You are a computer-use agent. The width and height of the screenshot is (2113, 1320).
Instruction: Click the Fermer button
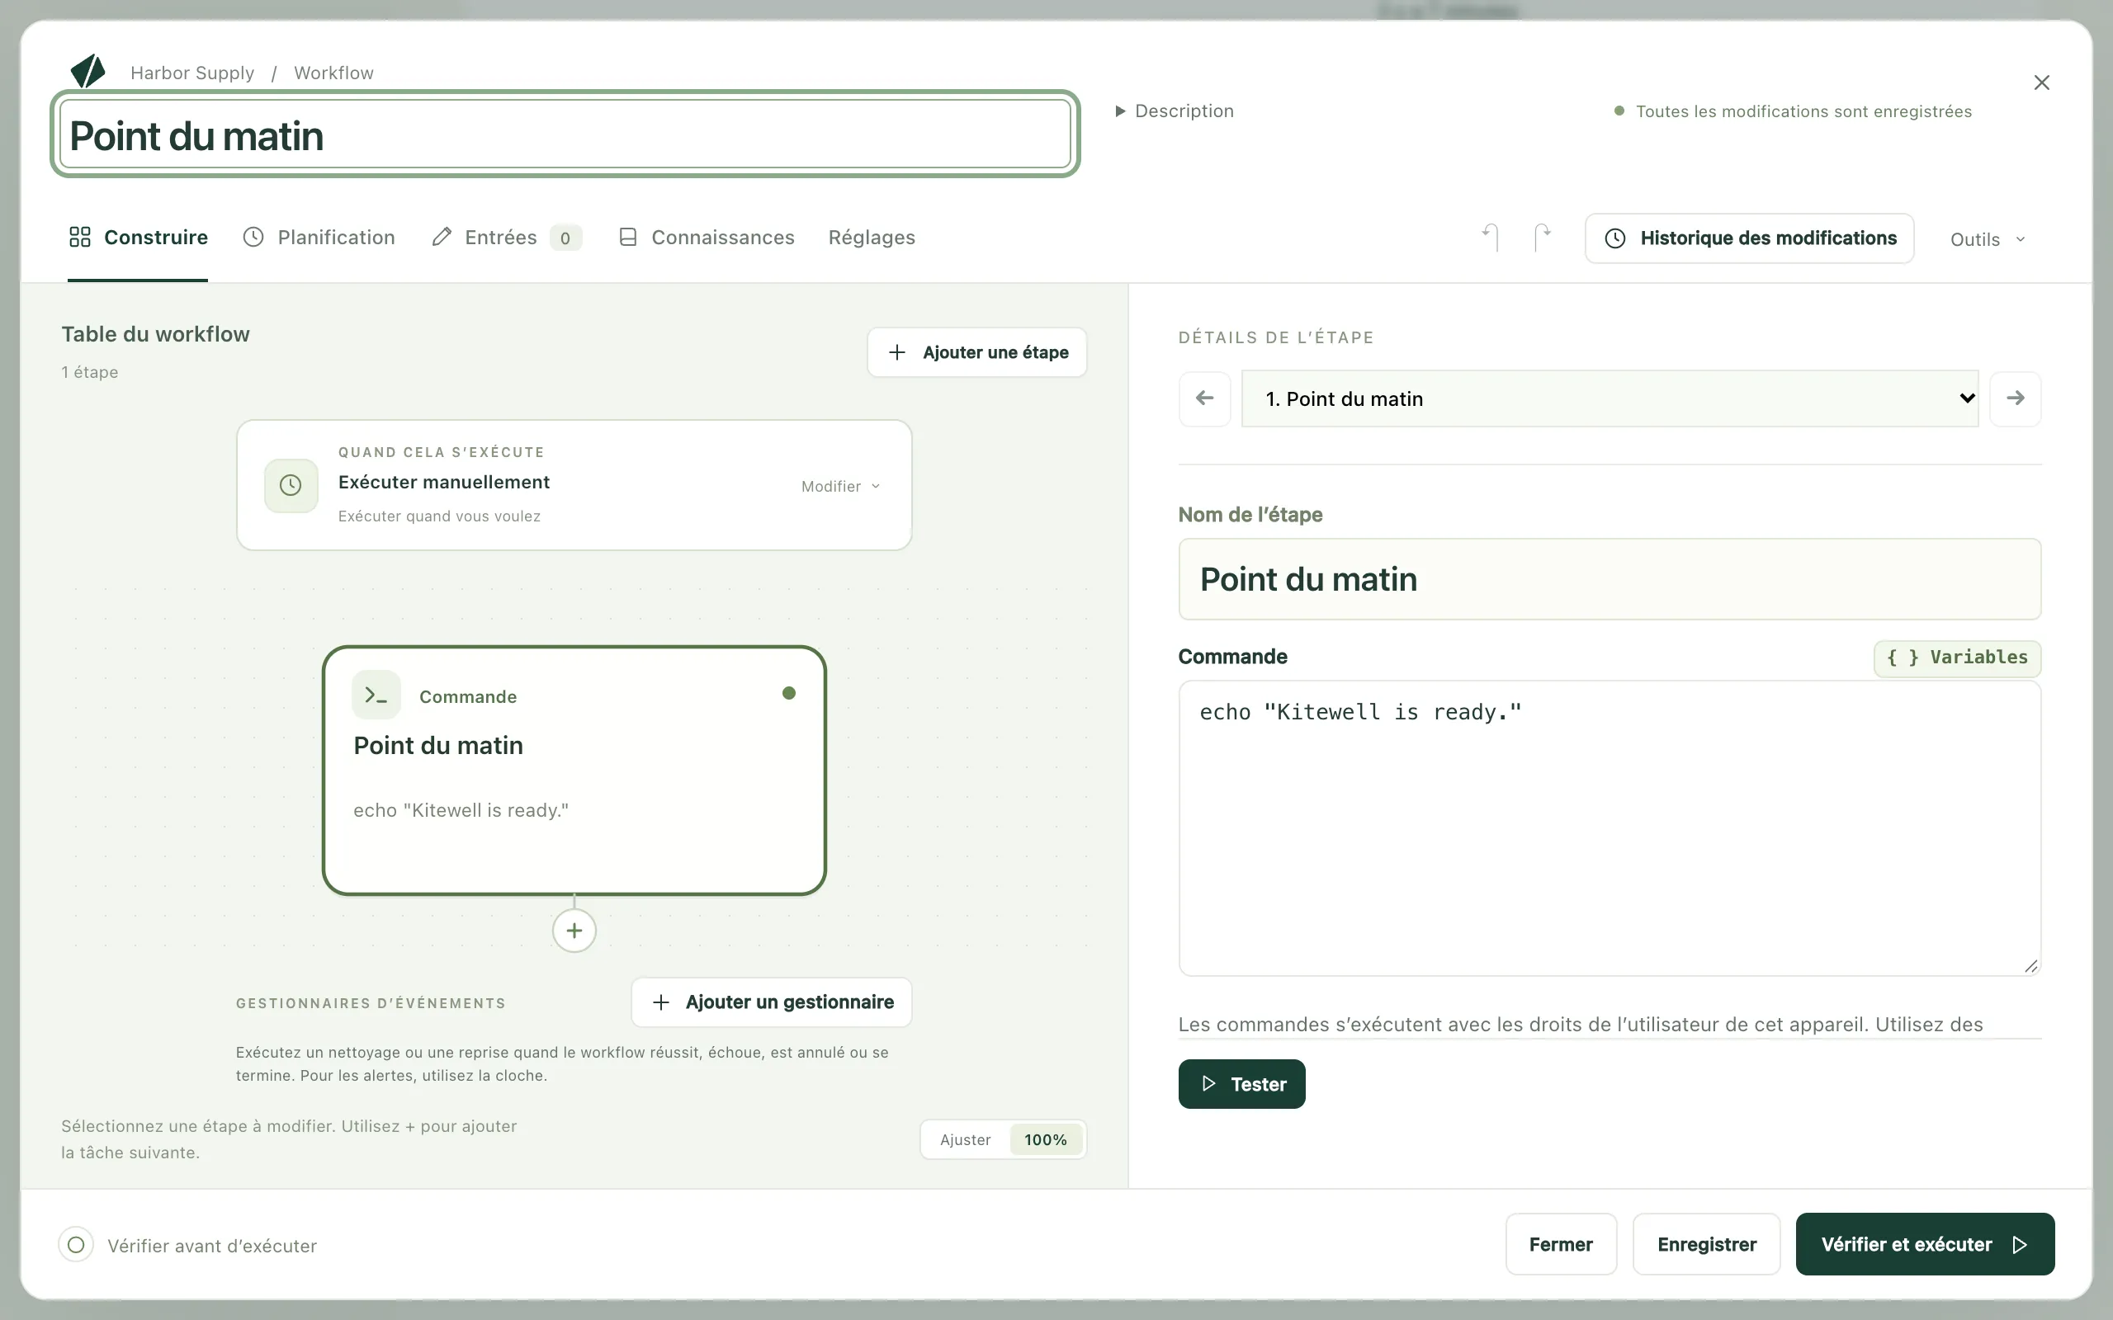tap(1561, 1244)
